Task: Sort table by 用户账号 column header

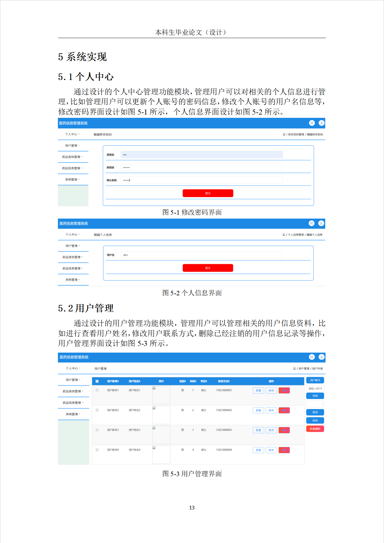Action: (113, 381)
